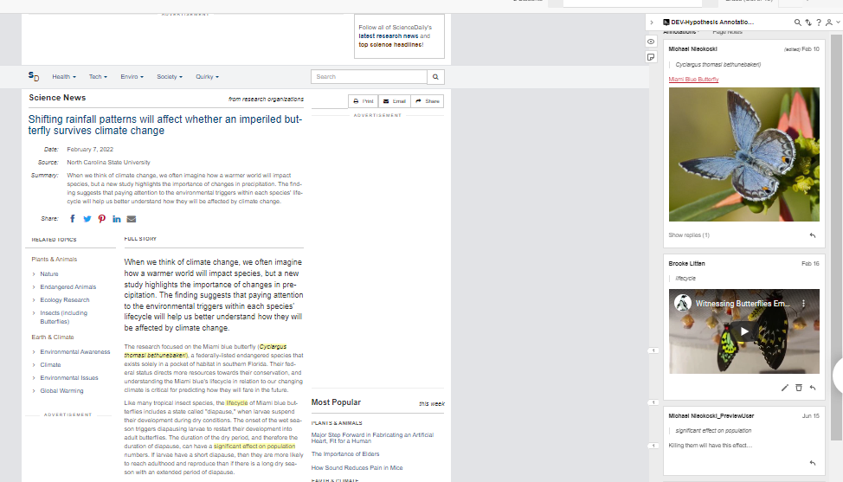843x482 pixels.
Task: Click the YouTube channel avatar on video
Action: tap(683, 303)
